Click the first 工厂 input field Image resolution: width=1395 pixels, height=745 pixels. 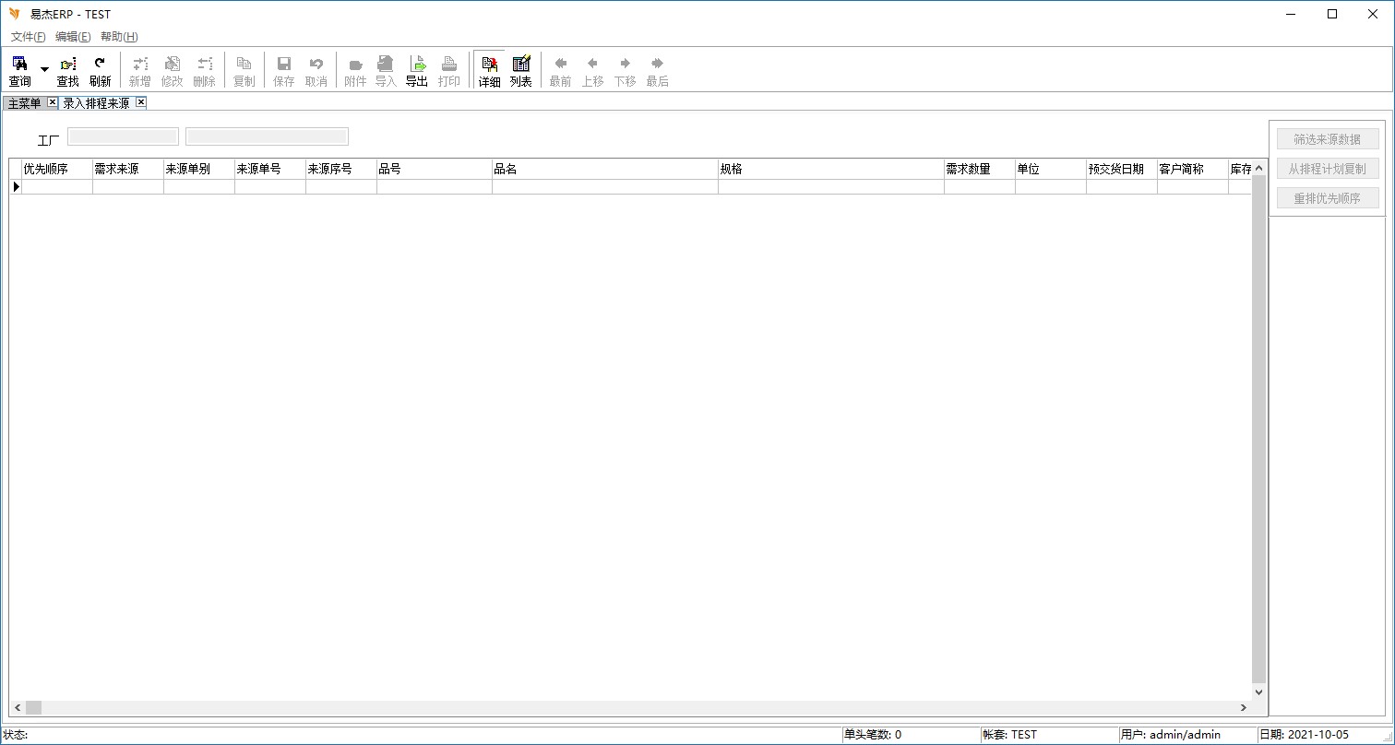click(x=123, y=136)
